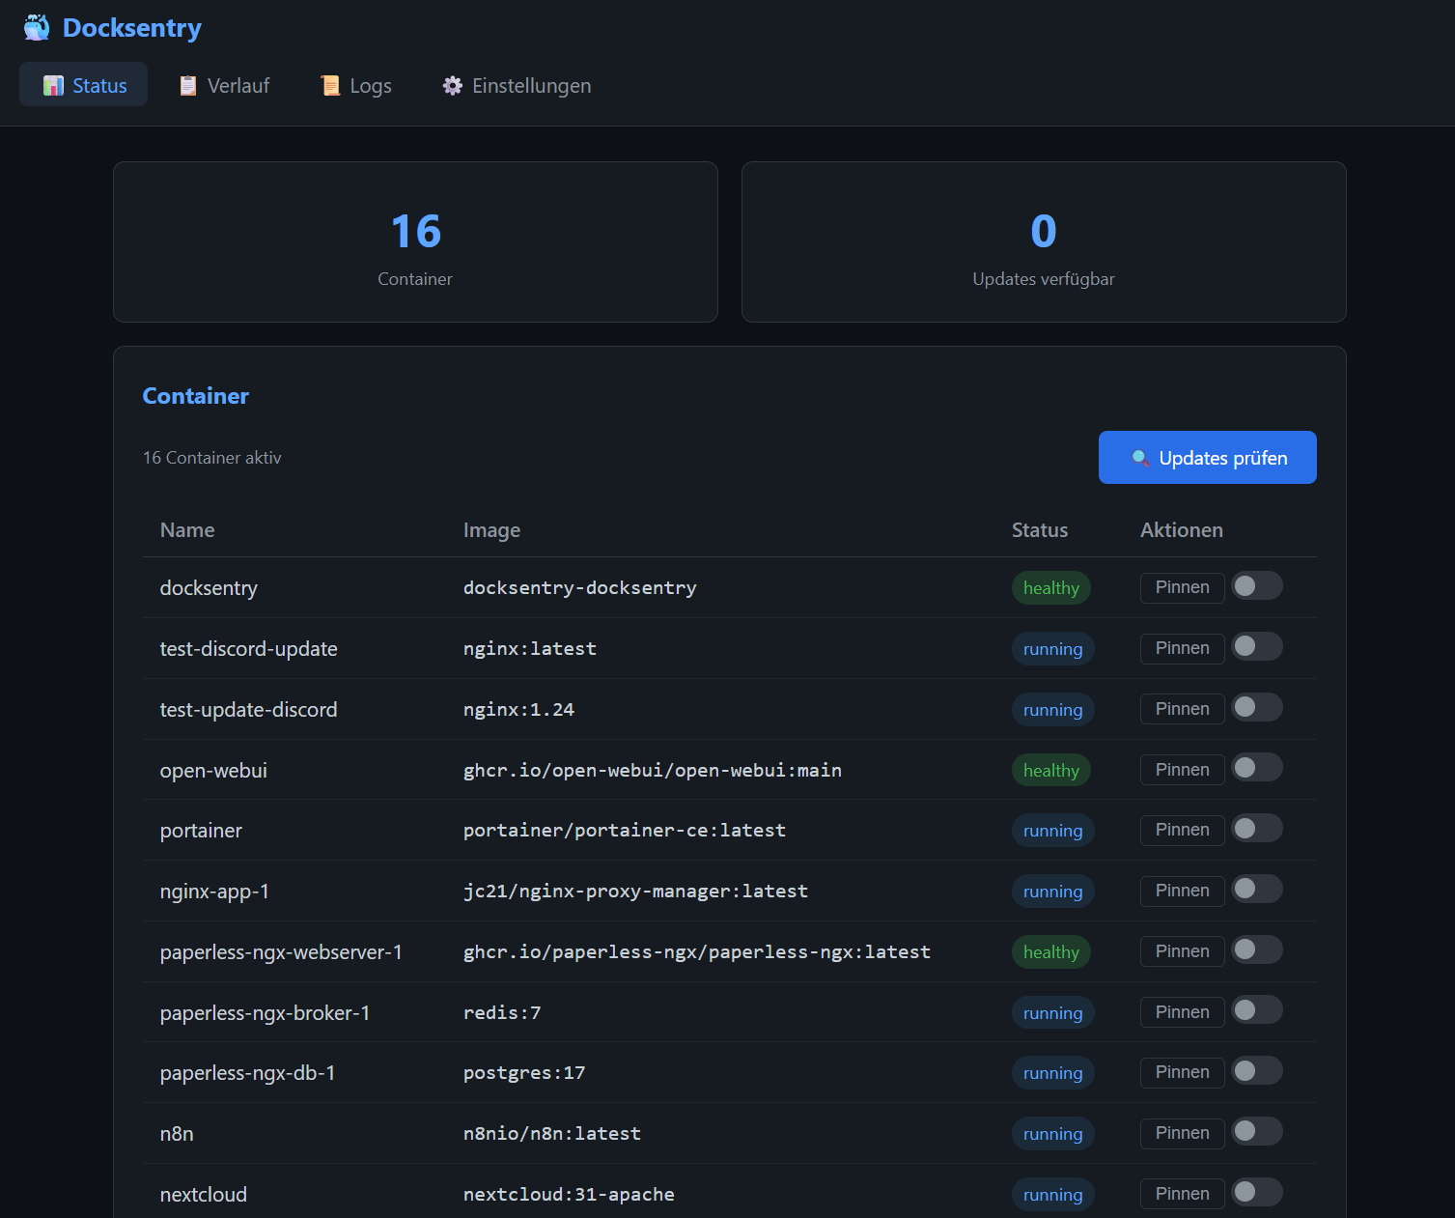Click the Container section heading
The width and height of the screenshot is (1455, 1218).
[196, 396]
